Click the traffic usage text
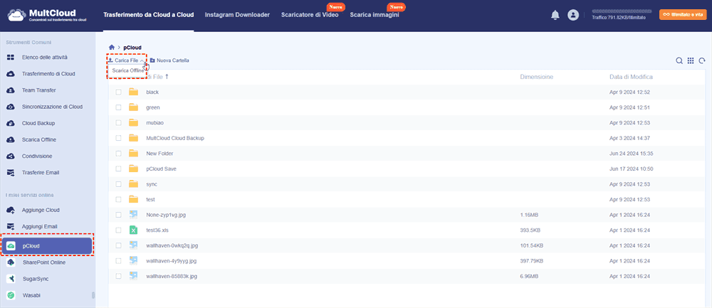The width and height of the screenshot is (712, 308). (619, 18)
